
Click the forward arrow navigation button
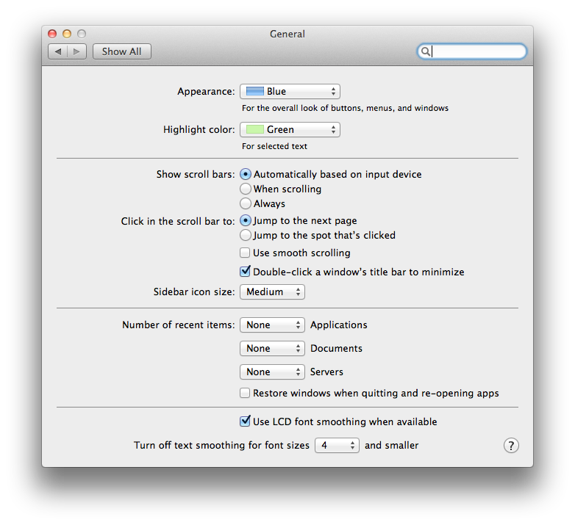tap(76, 51)
